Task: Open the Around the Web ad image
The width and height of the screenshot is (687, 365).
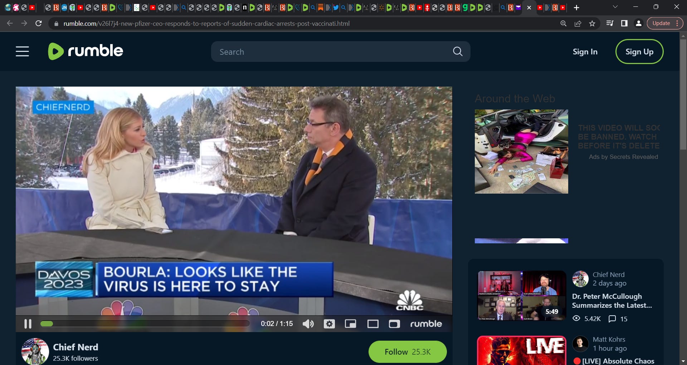Action: tap(521, 151)
